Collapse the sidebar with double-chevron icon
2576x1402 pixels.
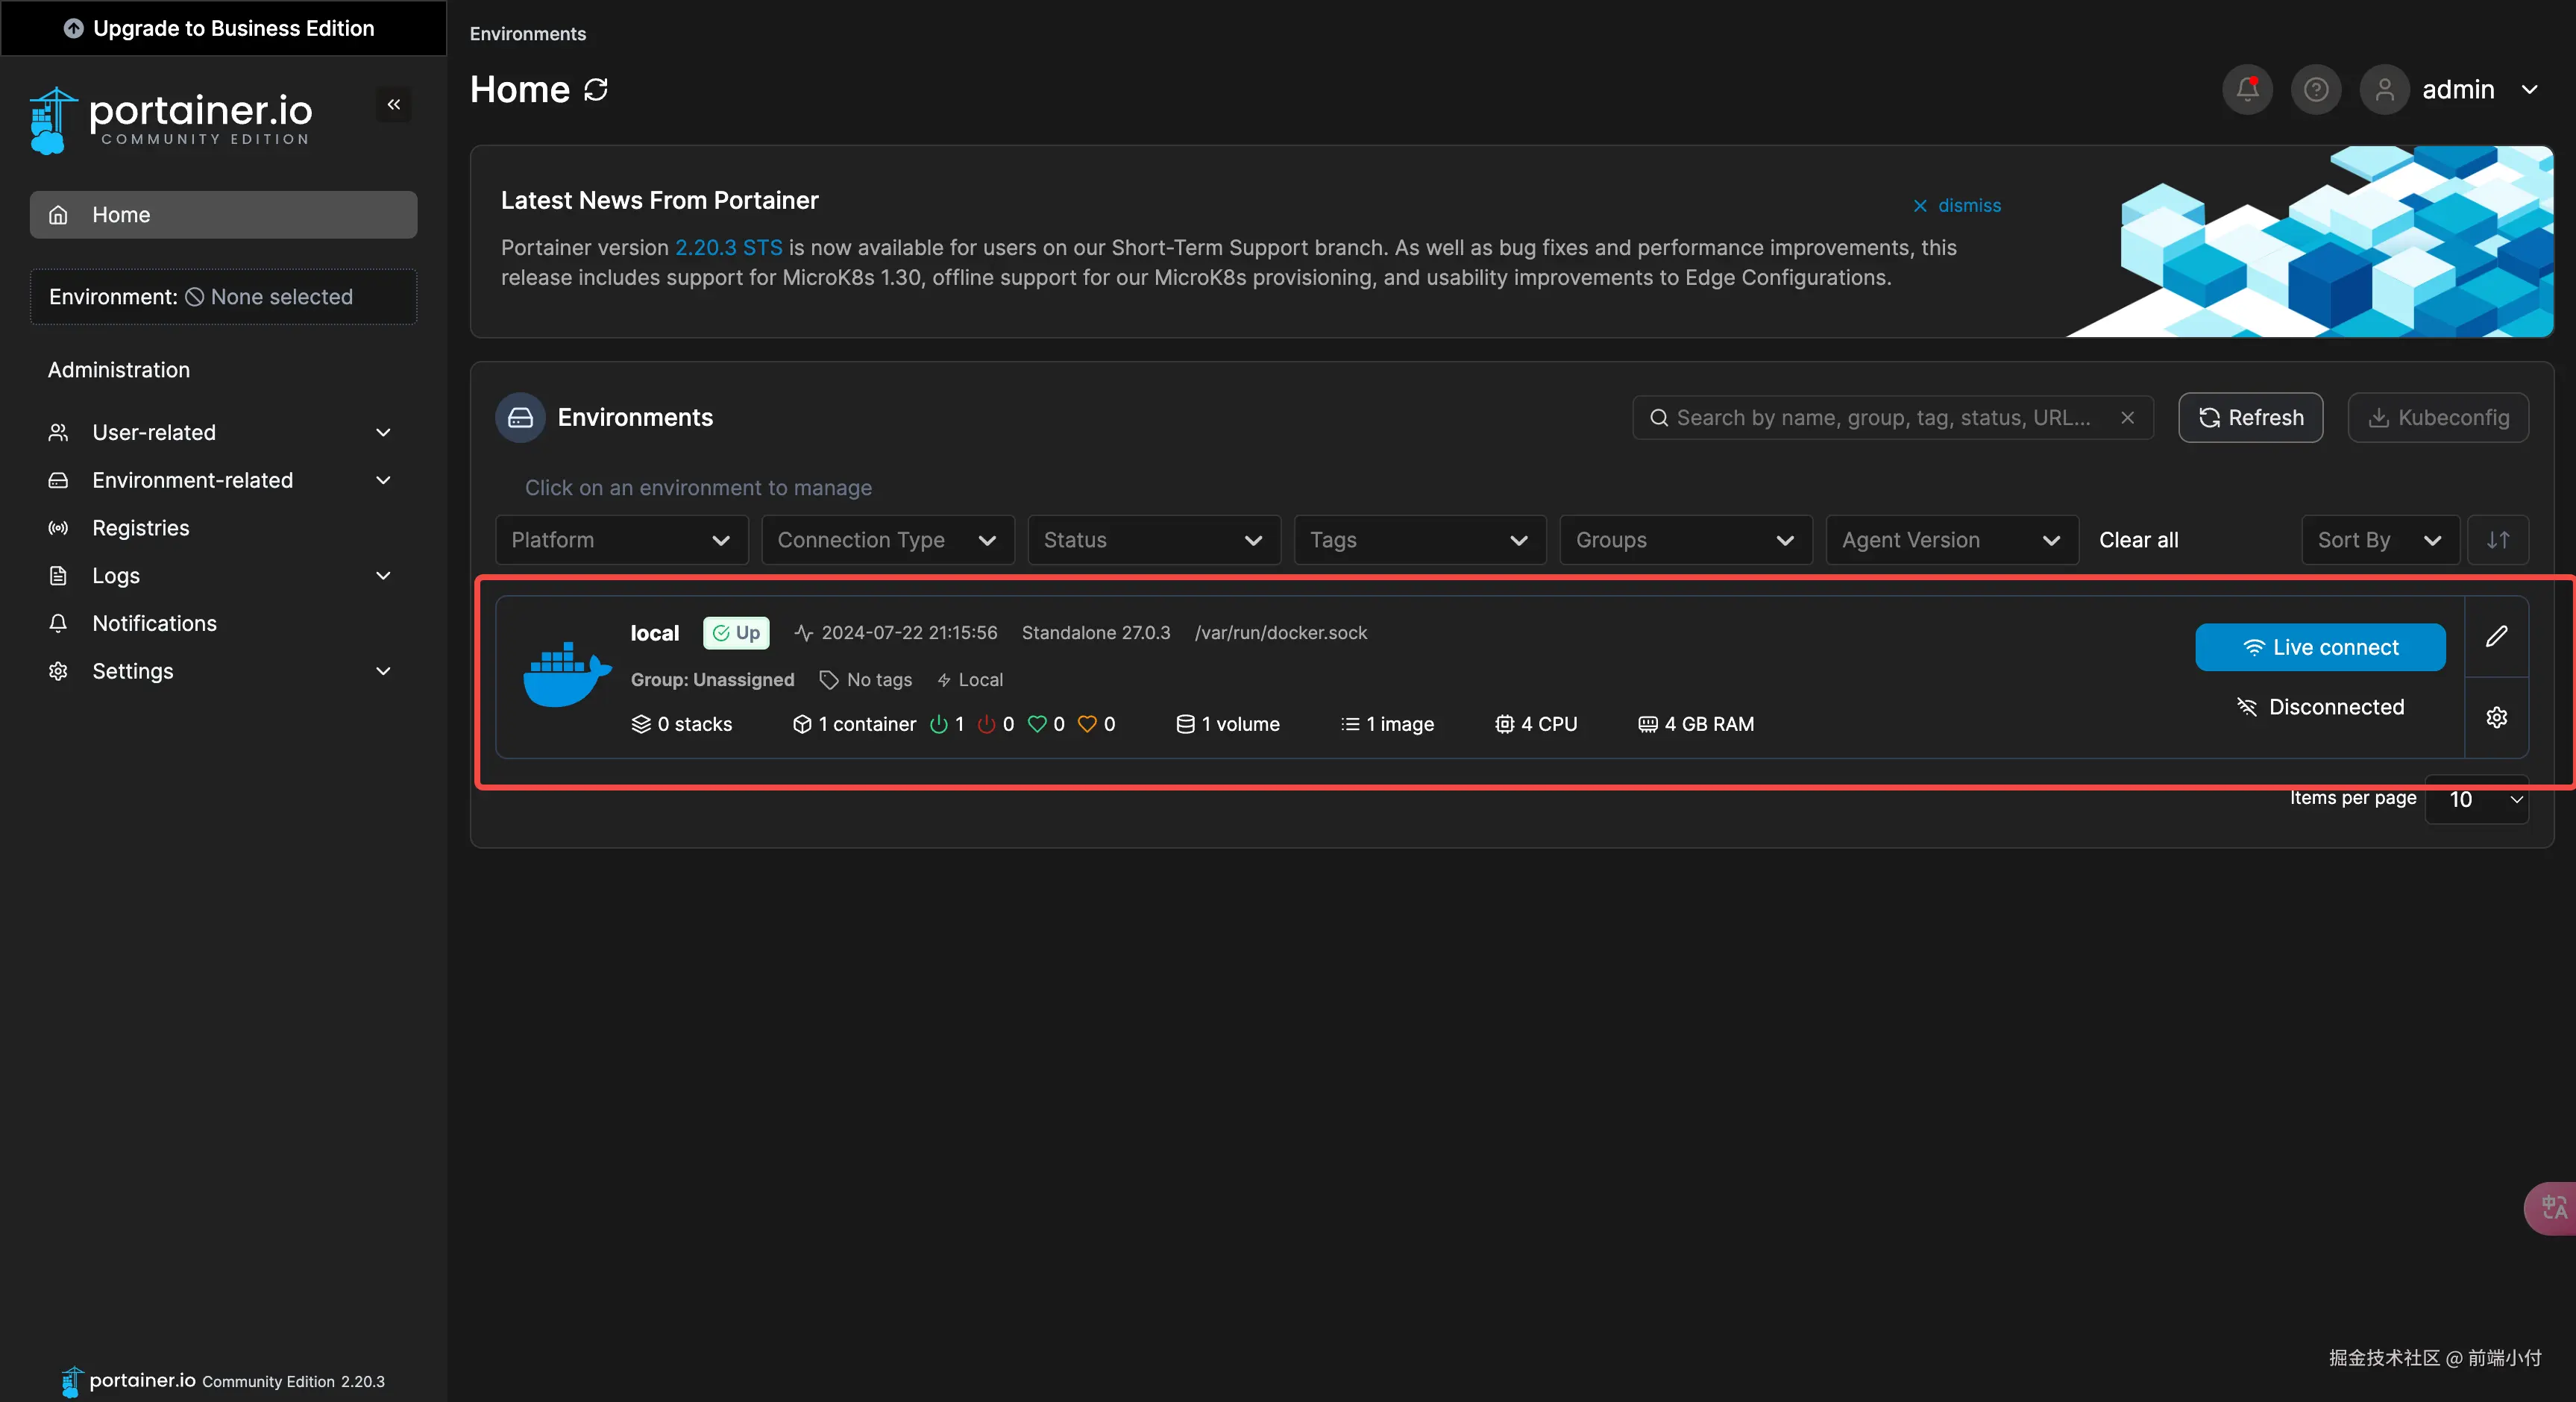point(394,104)
